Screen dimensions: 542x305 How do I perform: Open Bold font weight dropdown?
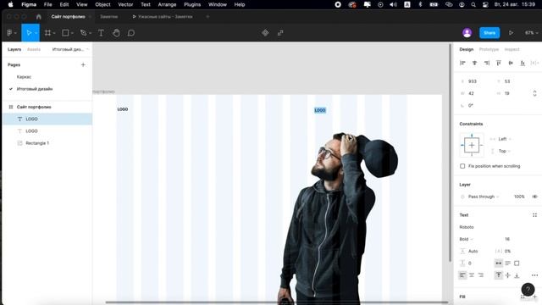point(467,239)
